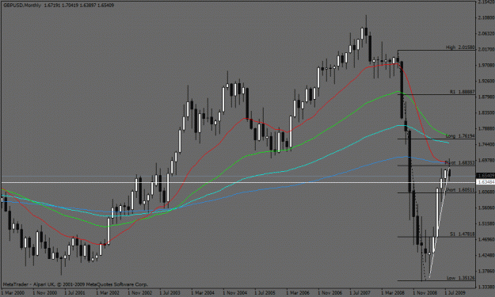Viewport: 495px width, 297px height.
Task: Click the "1 Jul 2009" date label
Action: tap(455, 293)
